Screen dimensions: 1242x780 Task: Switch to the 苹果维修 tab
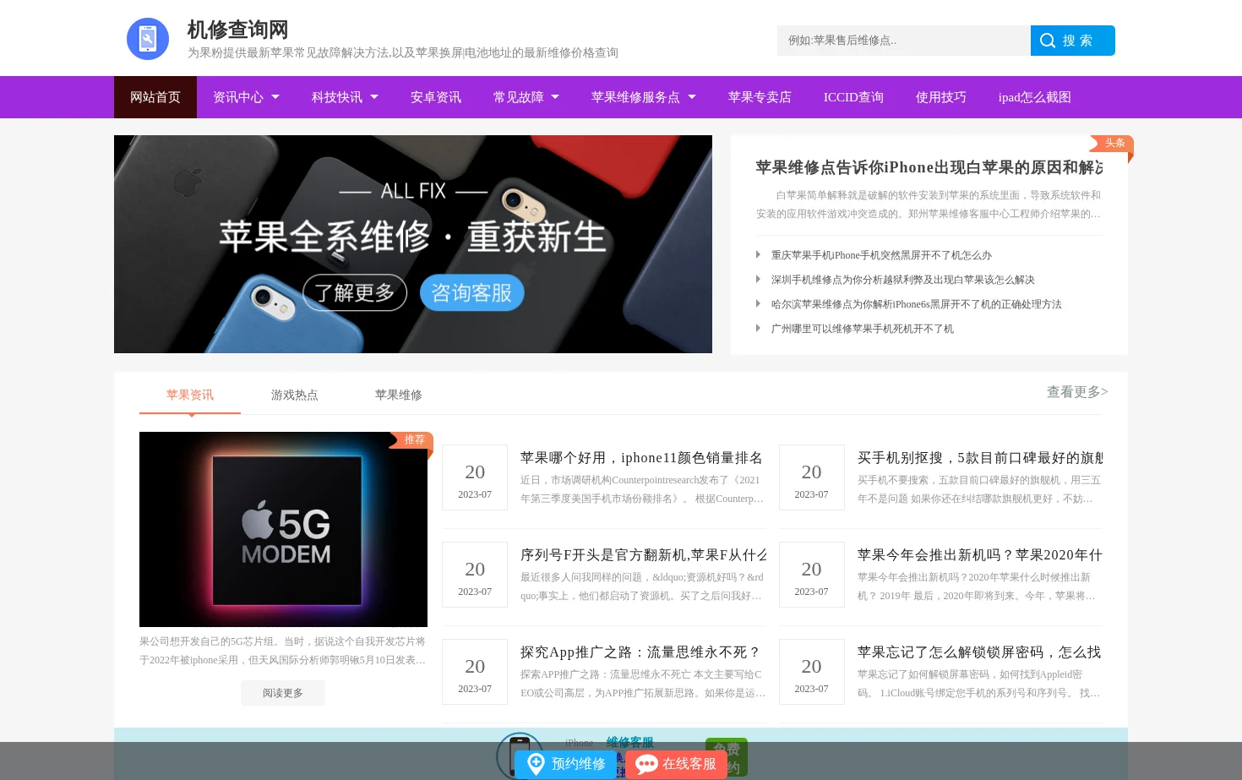click(x=399, y=395)
